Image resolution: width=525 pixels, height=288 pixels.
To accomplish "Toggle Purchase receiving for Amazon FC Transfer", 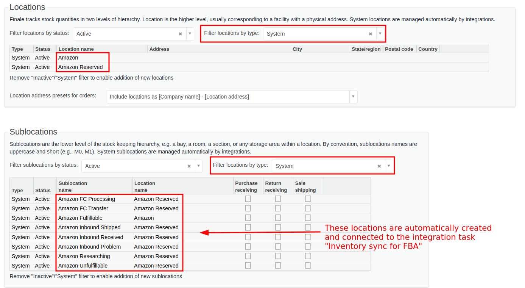I will [x=248, y=208].
